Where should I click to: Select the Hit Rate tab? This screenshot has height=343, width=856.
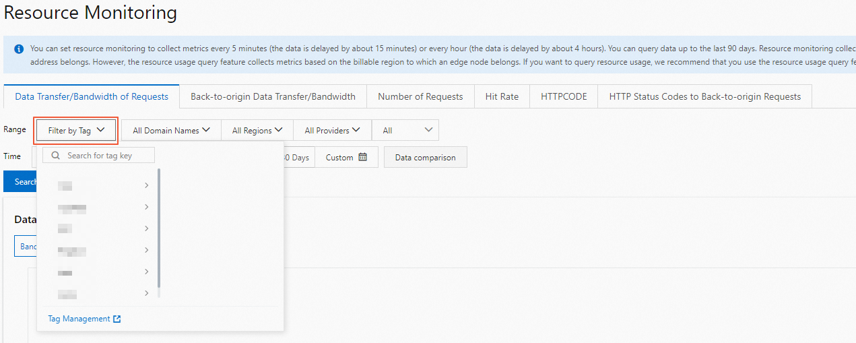click(x=502, y=96)
